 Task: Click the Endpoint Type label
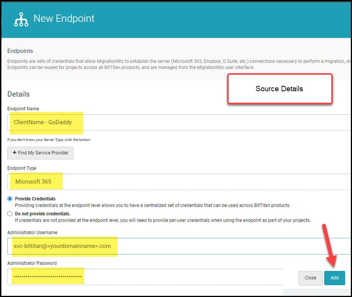pyautogui.click(x=22, y=168)
